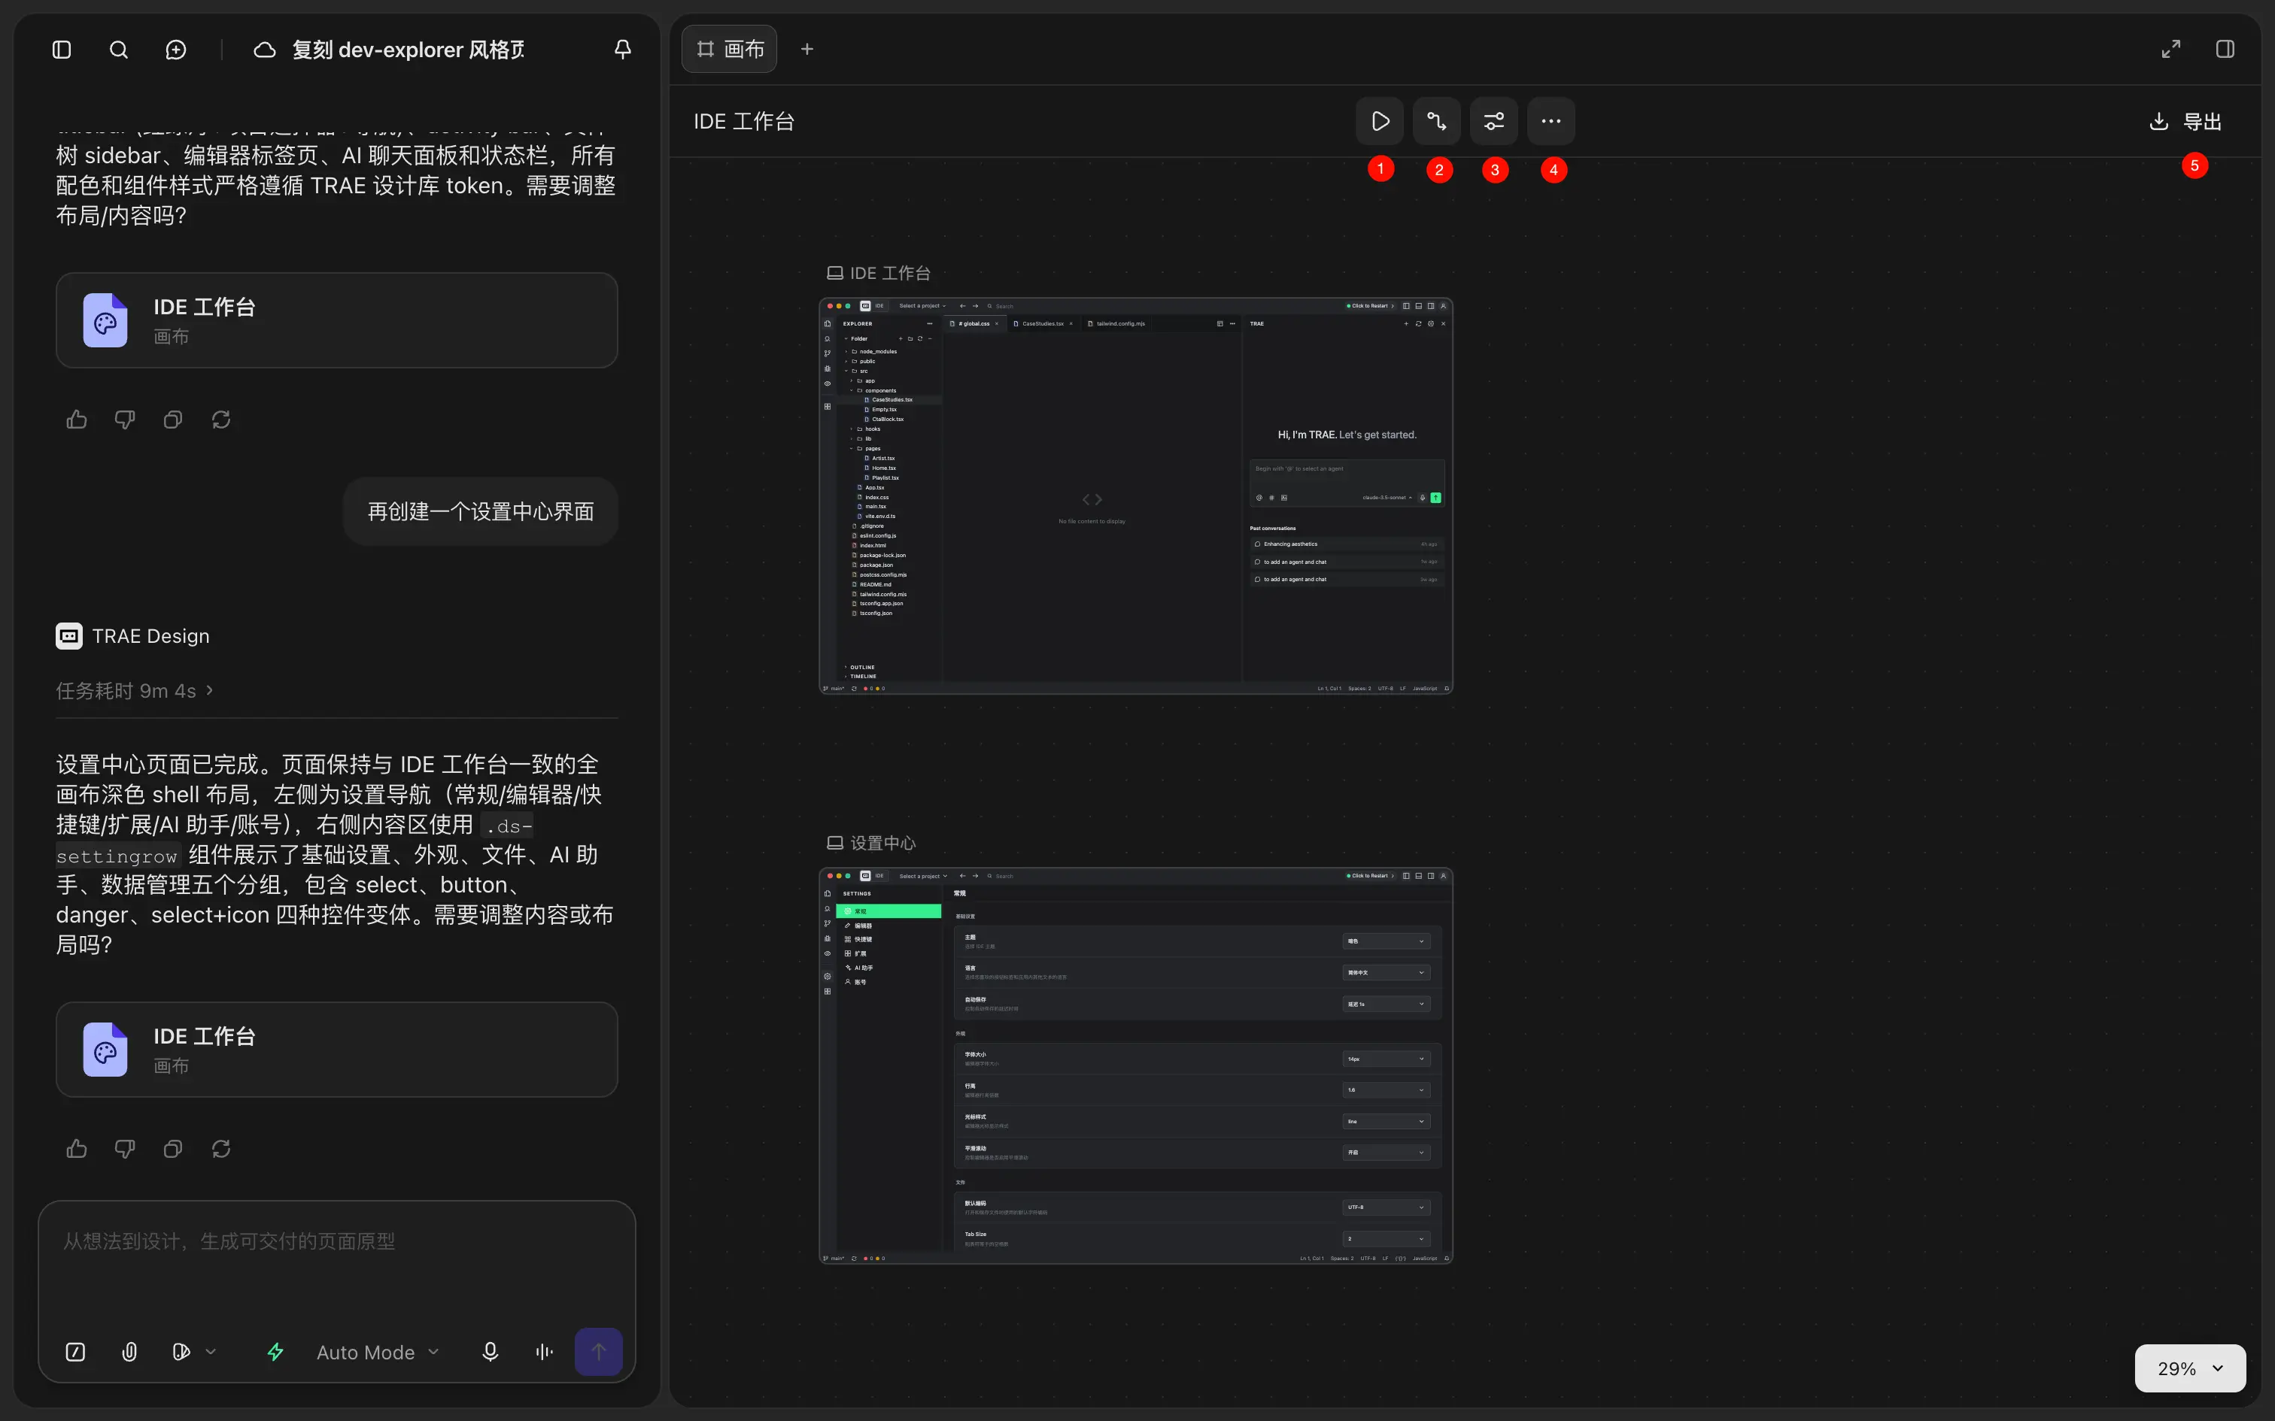Image resolution: width=2275 pixels, height=1421 pixels.
Task: Open the sliders settings icon in the canvas toolbar
Action: (x=1494, y=121)
